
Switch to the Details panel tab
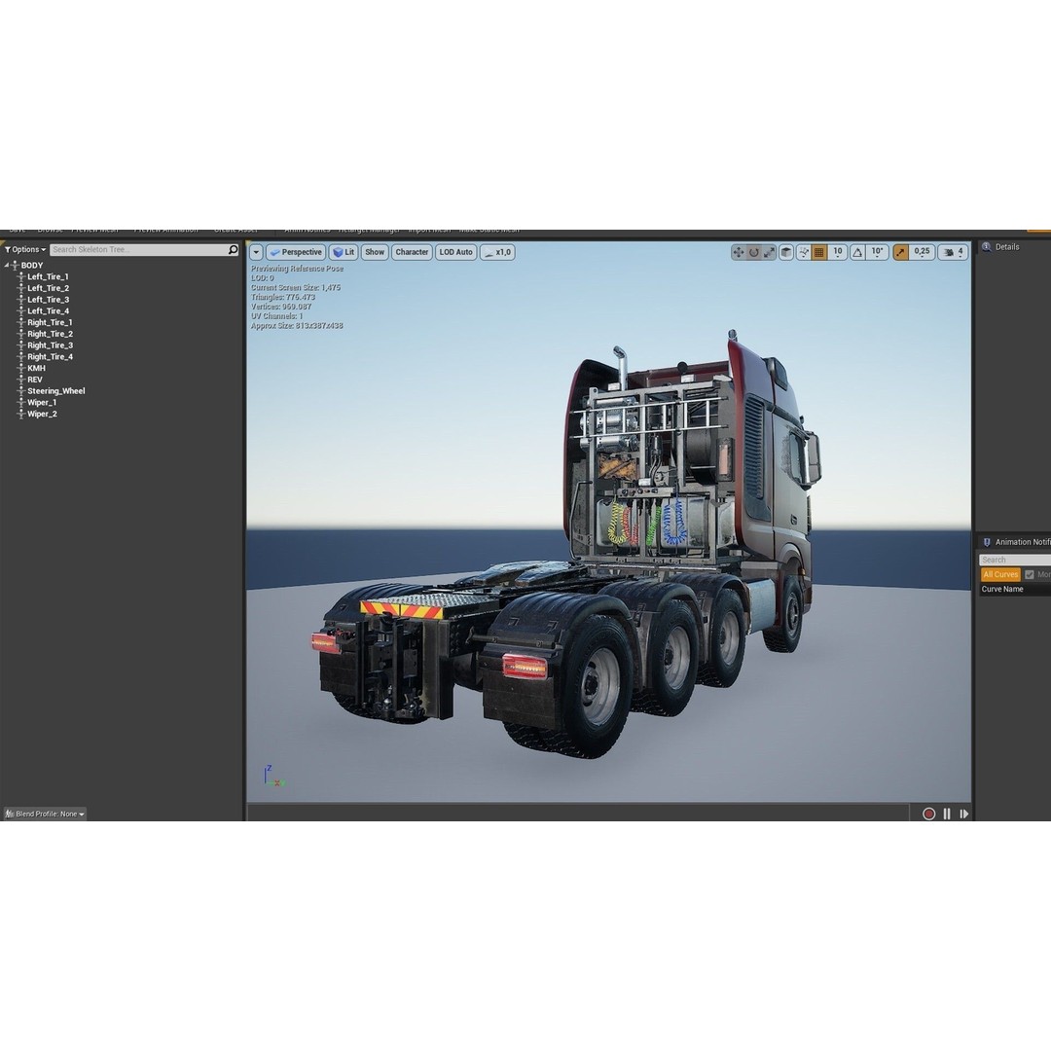click(x=1000, y=246)
